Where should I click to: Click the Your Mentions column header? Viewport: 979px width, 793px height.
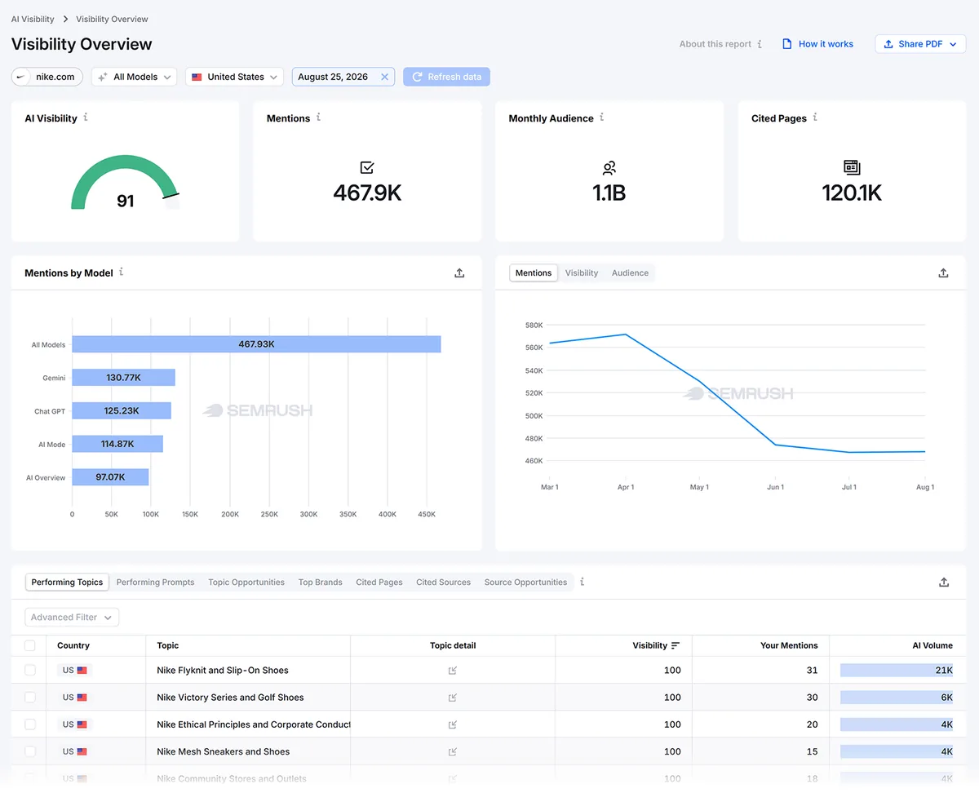coord(788,645)
